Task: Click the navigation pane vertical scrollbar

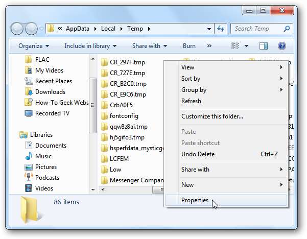Action: pos(92,102)
